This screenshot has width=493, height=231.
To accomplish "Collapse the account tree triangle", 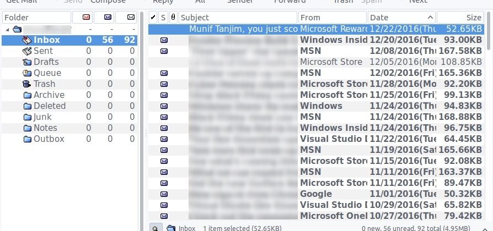I will click(7, 30).
